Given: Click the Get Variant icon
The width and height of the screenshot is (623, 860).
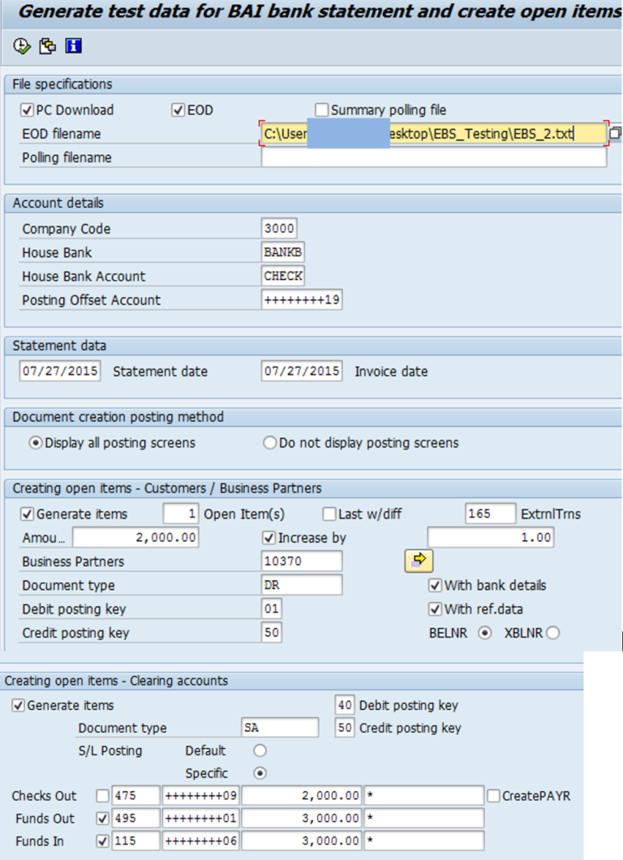Looking at the screenshot, I should tap(47, 46).
